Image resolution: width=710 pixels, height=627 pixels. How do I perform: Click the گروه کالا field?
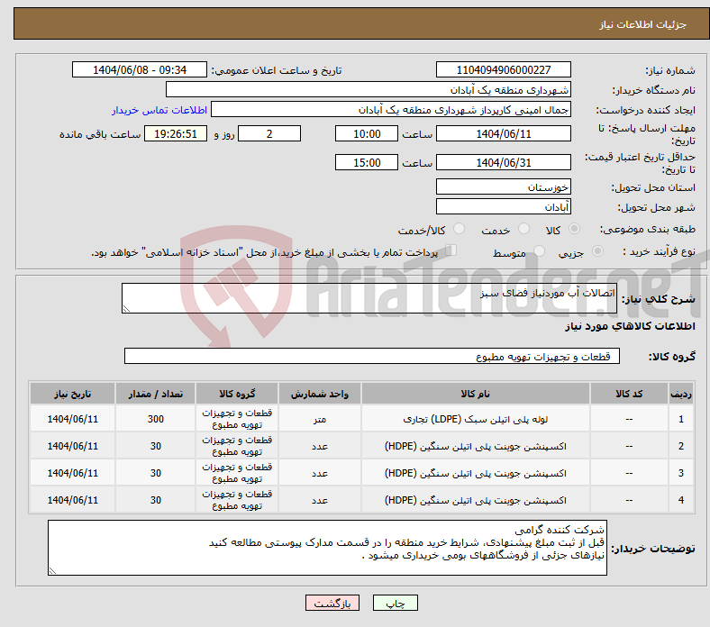(x=371, y=357)
